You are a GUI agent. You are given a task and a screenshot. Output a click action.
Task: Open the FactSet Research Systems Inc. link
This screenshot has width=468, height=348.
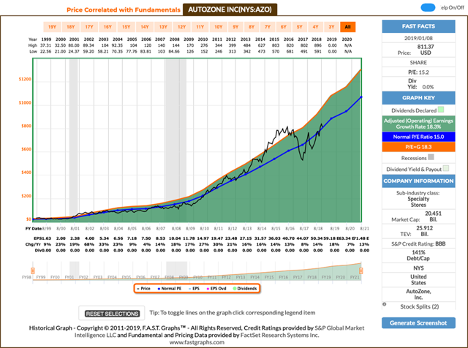(279, 335)
